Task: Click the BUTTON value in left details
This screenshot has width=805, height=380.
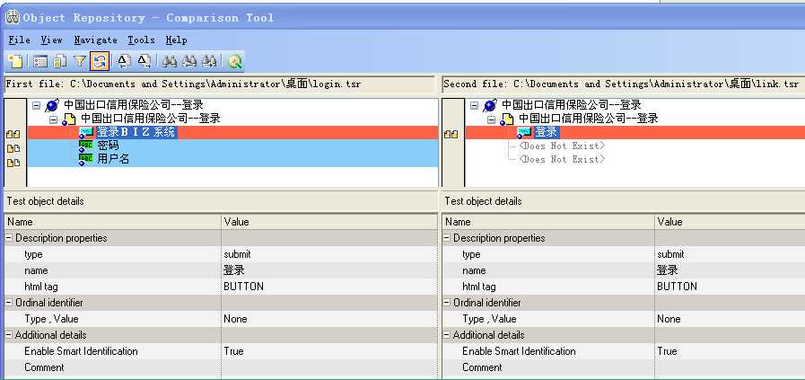Action: 244,287
